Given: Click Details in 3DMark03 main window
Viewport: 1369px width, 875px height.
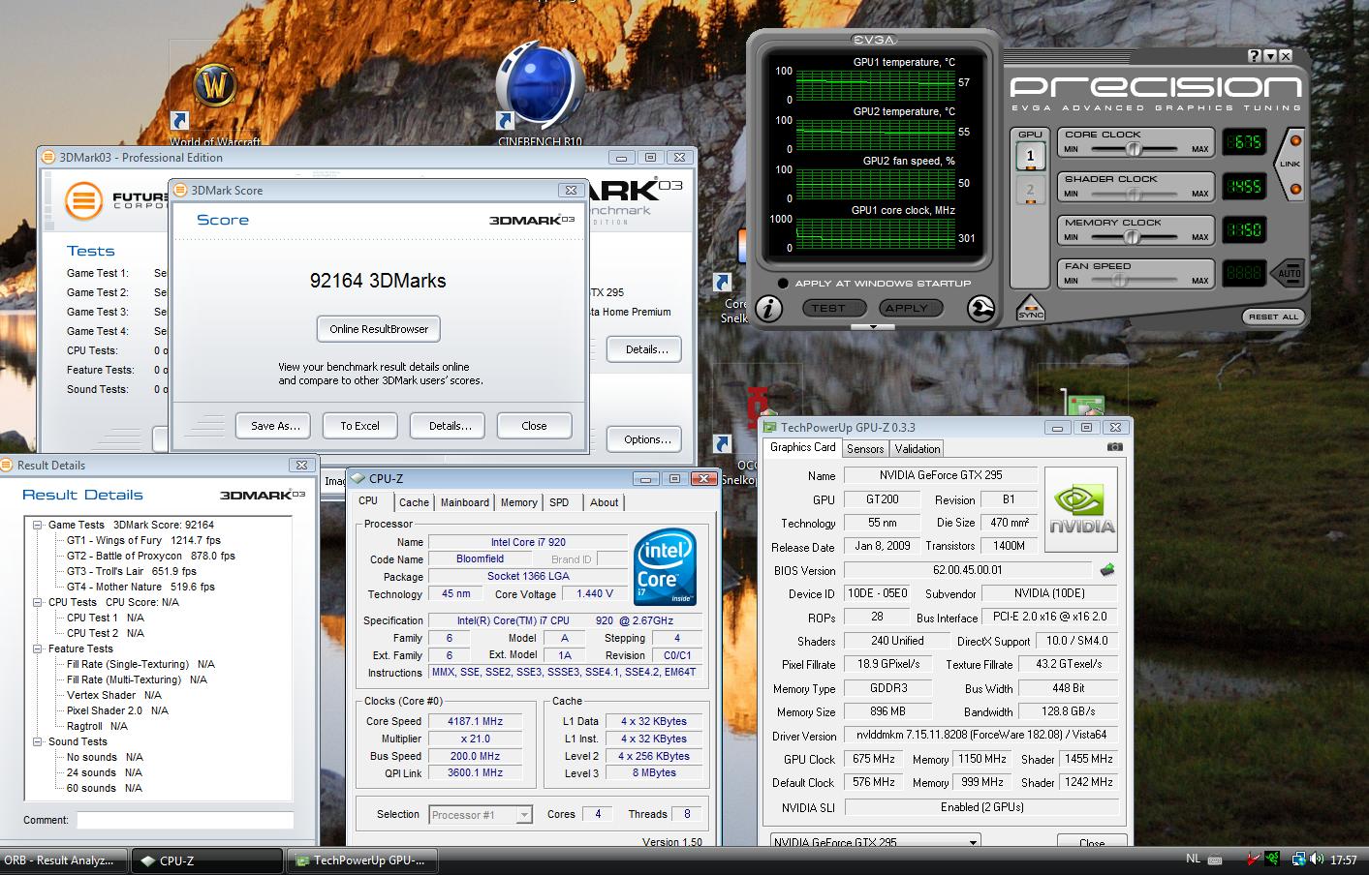Looking at the screenshot, I should 645,349.
